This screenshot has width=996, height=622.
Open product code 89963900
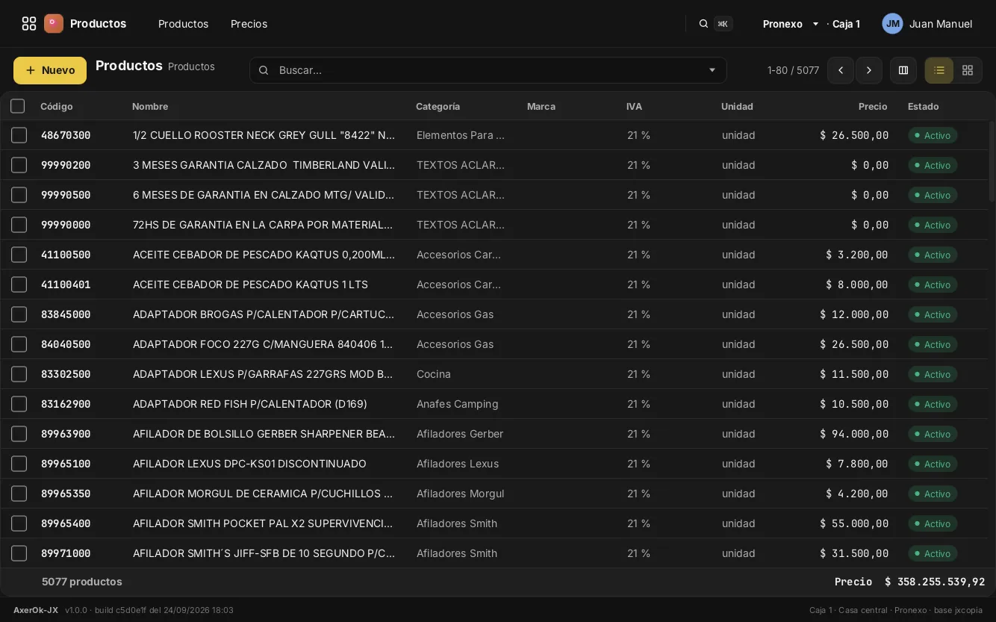[66, 434]
